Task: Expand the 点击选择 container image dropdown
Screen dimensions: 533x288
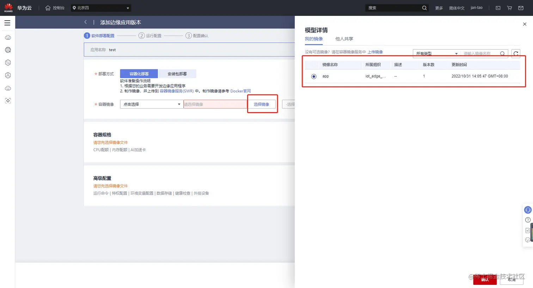Action: click(x=152, y=104)
